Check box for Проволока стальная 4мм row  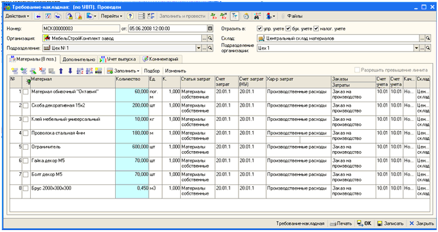coord(26,133)
